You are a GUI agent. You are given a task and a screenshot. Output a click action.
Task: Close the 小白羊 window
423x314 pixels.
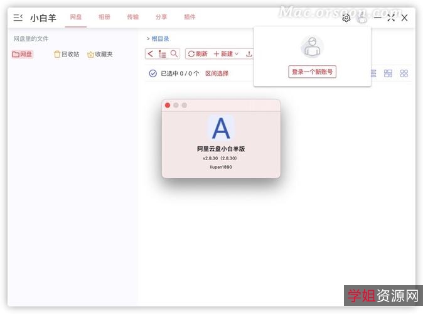coord(404,18)
